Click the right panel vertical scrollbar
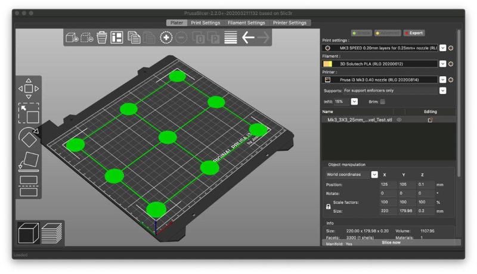 click(x=459, y=103)
